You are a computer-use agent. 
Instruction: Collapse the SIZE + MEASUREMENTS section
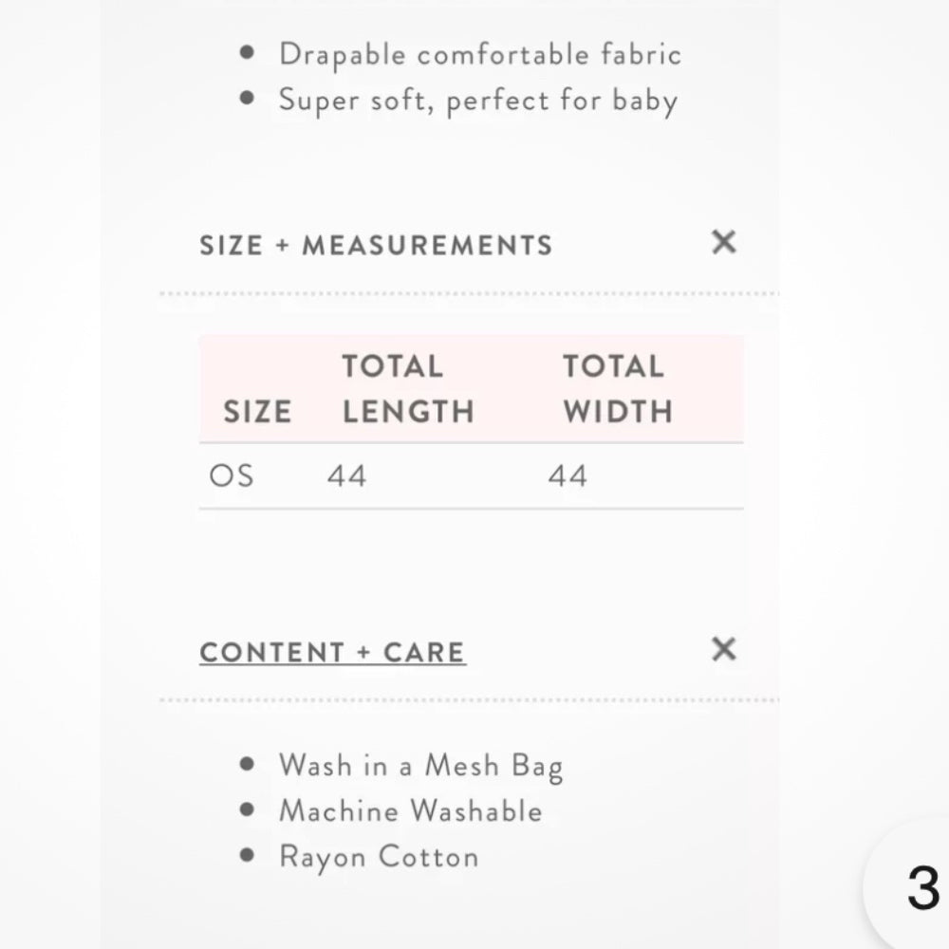point(723,244)
